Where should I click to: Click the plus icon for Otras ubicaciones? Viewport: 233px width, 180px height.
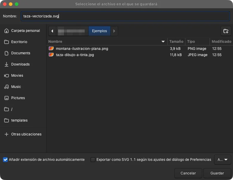pos(7,134)
